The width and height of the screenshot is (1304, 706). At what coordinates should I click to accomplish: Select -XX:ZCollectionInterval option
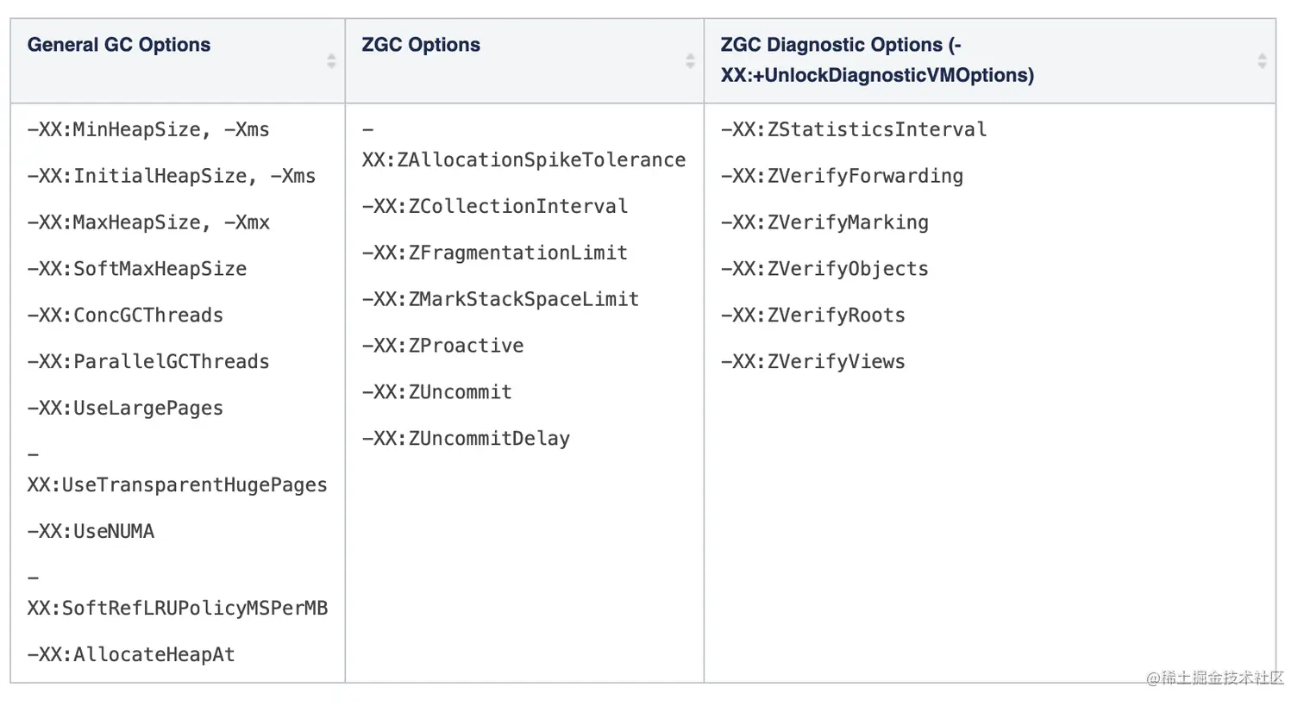point(495,207)
